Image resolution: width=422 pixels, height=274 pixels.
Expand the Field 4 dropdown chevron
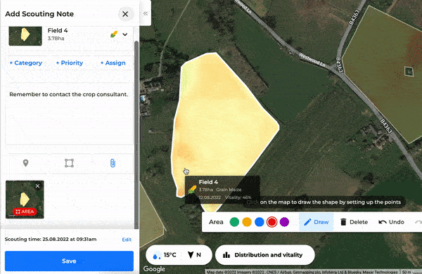[x=125, y=34]
